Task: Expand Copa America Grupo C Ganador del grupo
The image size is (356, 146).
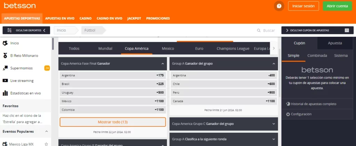Action: [274, 123]
